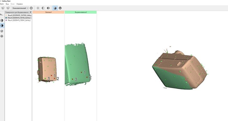Click the first shield download icon in toolbar
Image resolution: width=228 pixels, height=121 pixels.
[x=3, y=8]
